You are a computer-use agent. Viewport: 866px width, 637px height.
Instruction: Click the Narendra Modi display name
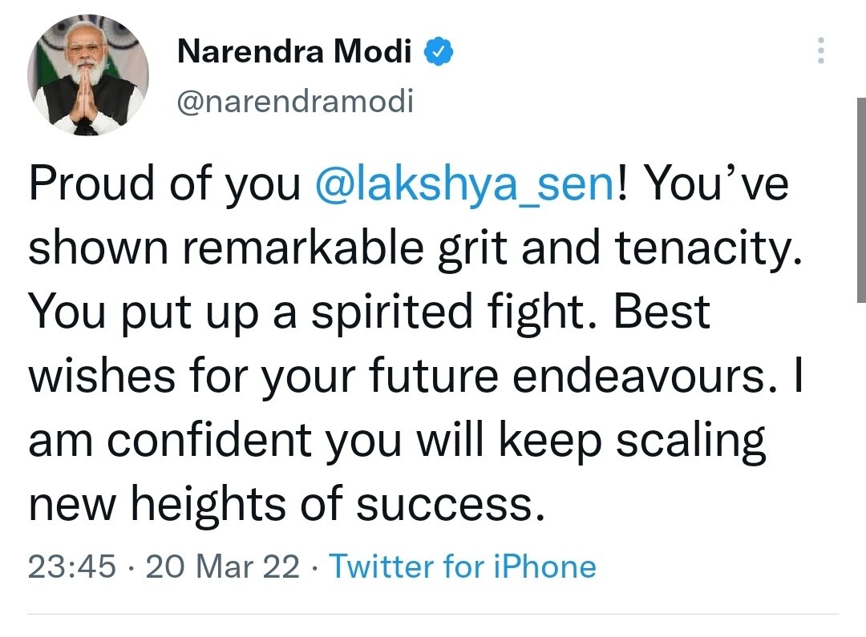[x=293, y=53]
